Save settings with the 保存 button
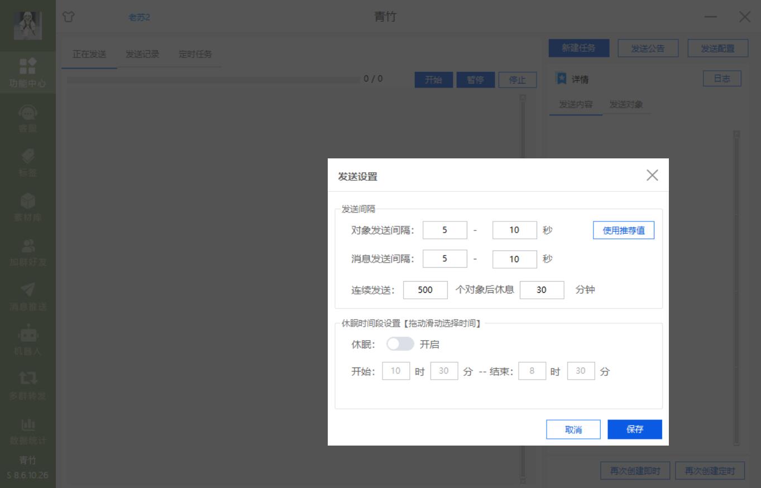 [x=634, y=429]
